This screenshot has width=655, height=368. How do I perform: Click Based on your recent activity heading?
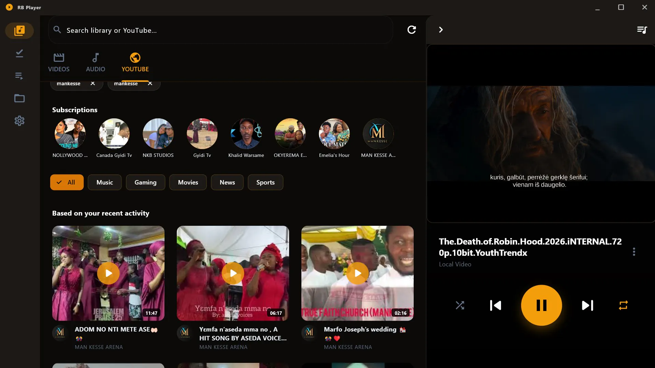click(x=101, y=213)
